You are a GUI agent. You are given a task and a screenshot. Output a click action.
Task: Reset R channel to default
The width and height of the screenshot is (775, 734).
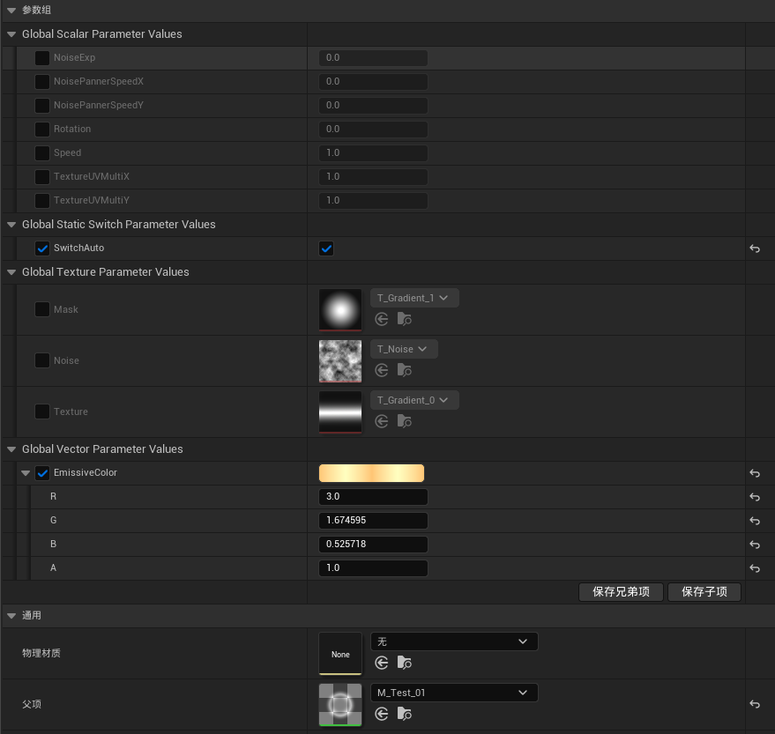[x=755, y=497]
